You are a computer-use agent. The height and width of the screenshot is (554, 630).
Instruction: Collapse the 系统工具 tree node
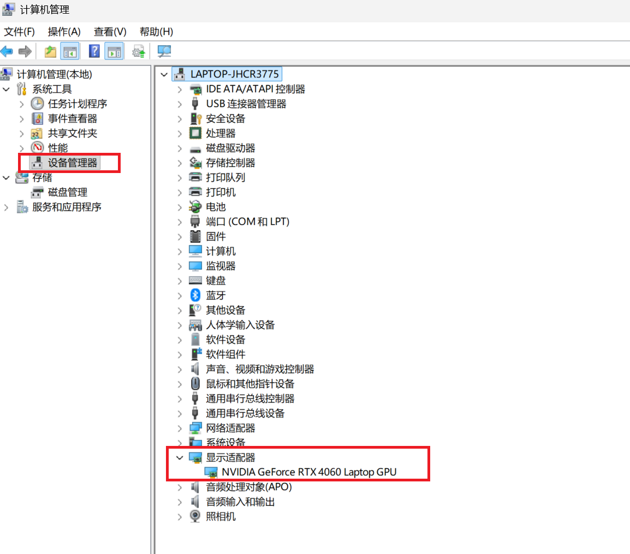[x=7, y=89]
